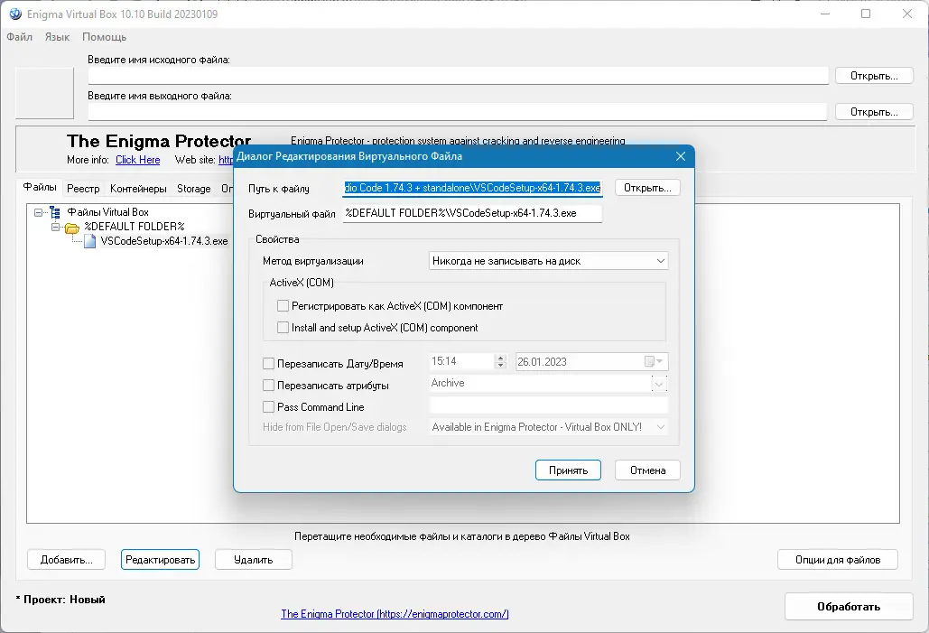Select the Файлы Virtual Box tree row text
Viewport: 929px width, 633px height.
[x=107, y=212]
